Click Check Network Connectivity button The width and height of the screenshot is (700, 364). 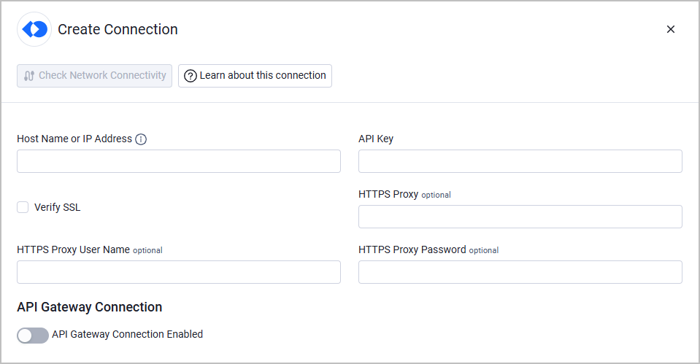95,76
